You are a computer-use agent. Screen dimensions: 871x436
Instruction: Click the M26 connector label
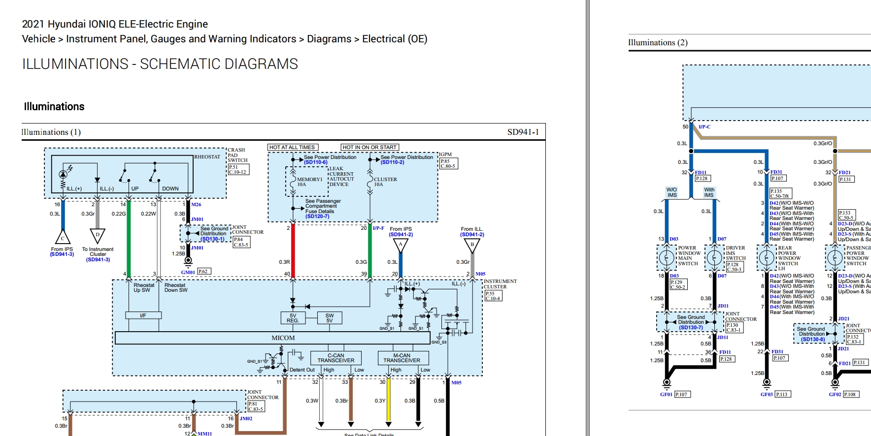(x=196, y=204)
